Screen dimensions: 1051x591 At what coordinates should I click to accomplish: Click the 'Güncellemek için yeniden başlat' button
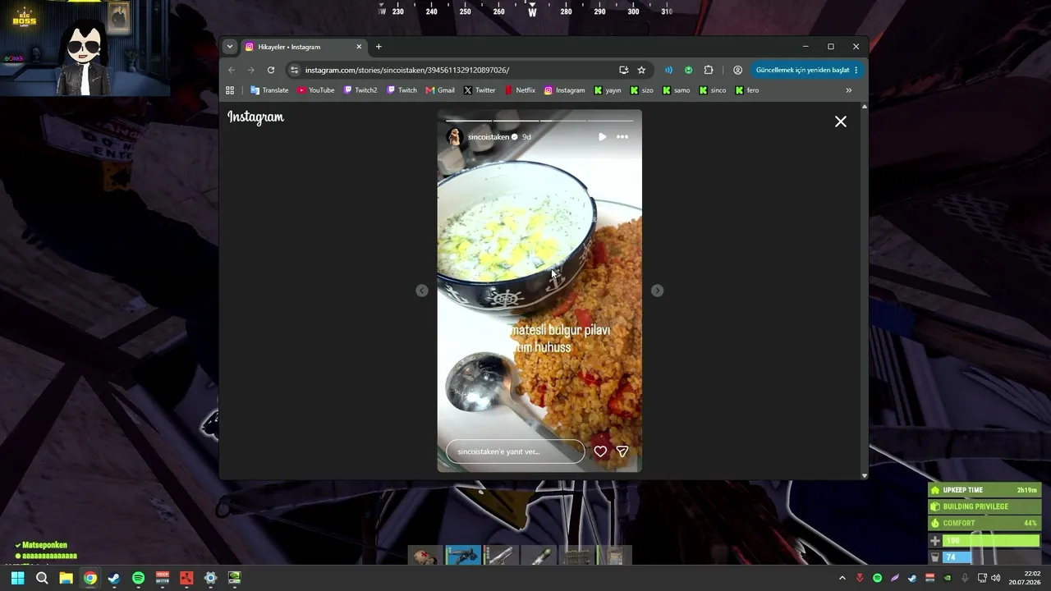pos(807,70)
